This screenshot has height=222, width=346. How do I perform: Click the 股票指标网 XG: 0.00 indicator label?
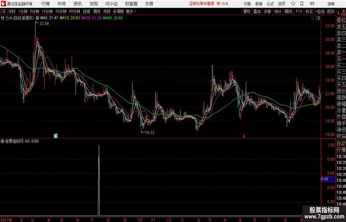tap(22, 141)
